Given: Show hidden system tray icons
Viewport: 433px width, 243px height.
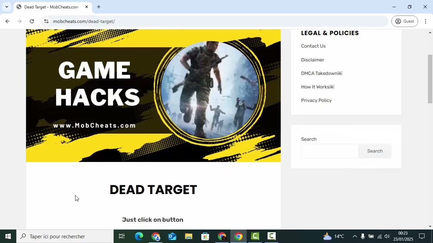Looking at the screenshot, I should pos(355,236).
